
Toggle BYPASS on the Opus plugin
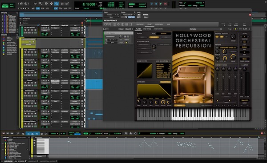click(x=146, y=15)
